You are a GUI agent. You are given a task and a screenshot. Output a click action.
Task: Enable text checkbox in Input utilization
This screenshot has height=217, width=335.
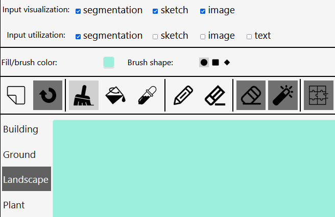point(249,37)
